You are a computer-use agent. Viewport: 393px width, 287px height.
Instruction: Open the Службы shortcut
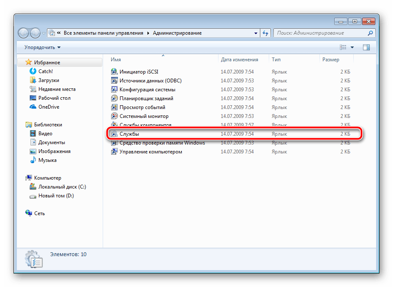pyautogui.click(x=129, y=134)
